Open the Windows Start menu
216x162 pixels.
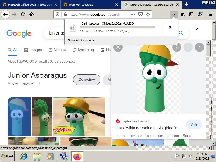coord(8,156)
